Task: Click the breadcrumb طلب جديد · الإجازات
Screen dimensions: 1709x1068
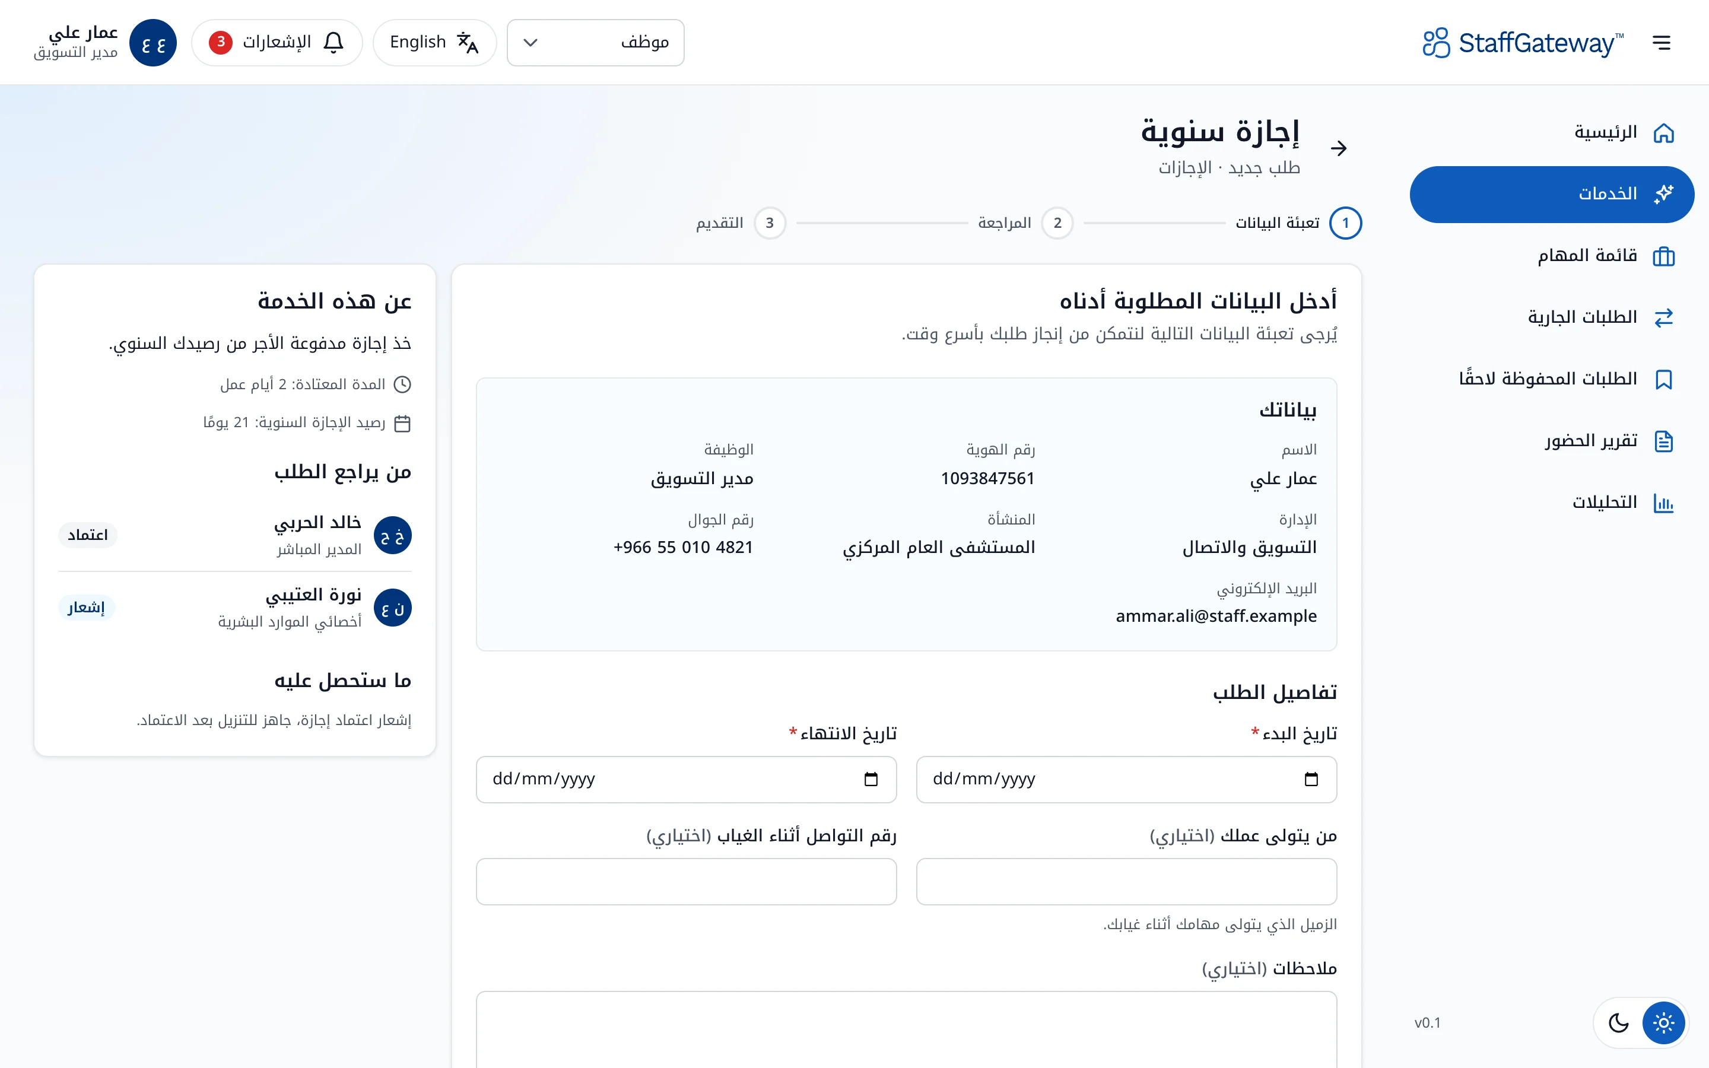Action: 1230,167
